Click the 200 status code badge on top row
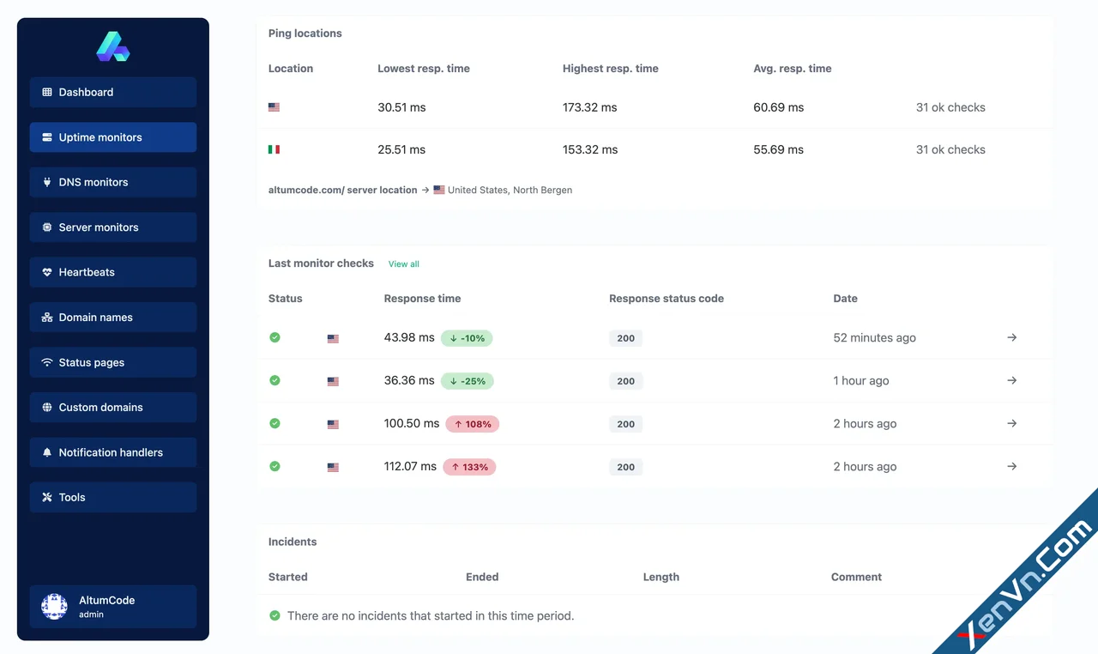 pos(625,337)
